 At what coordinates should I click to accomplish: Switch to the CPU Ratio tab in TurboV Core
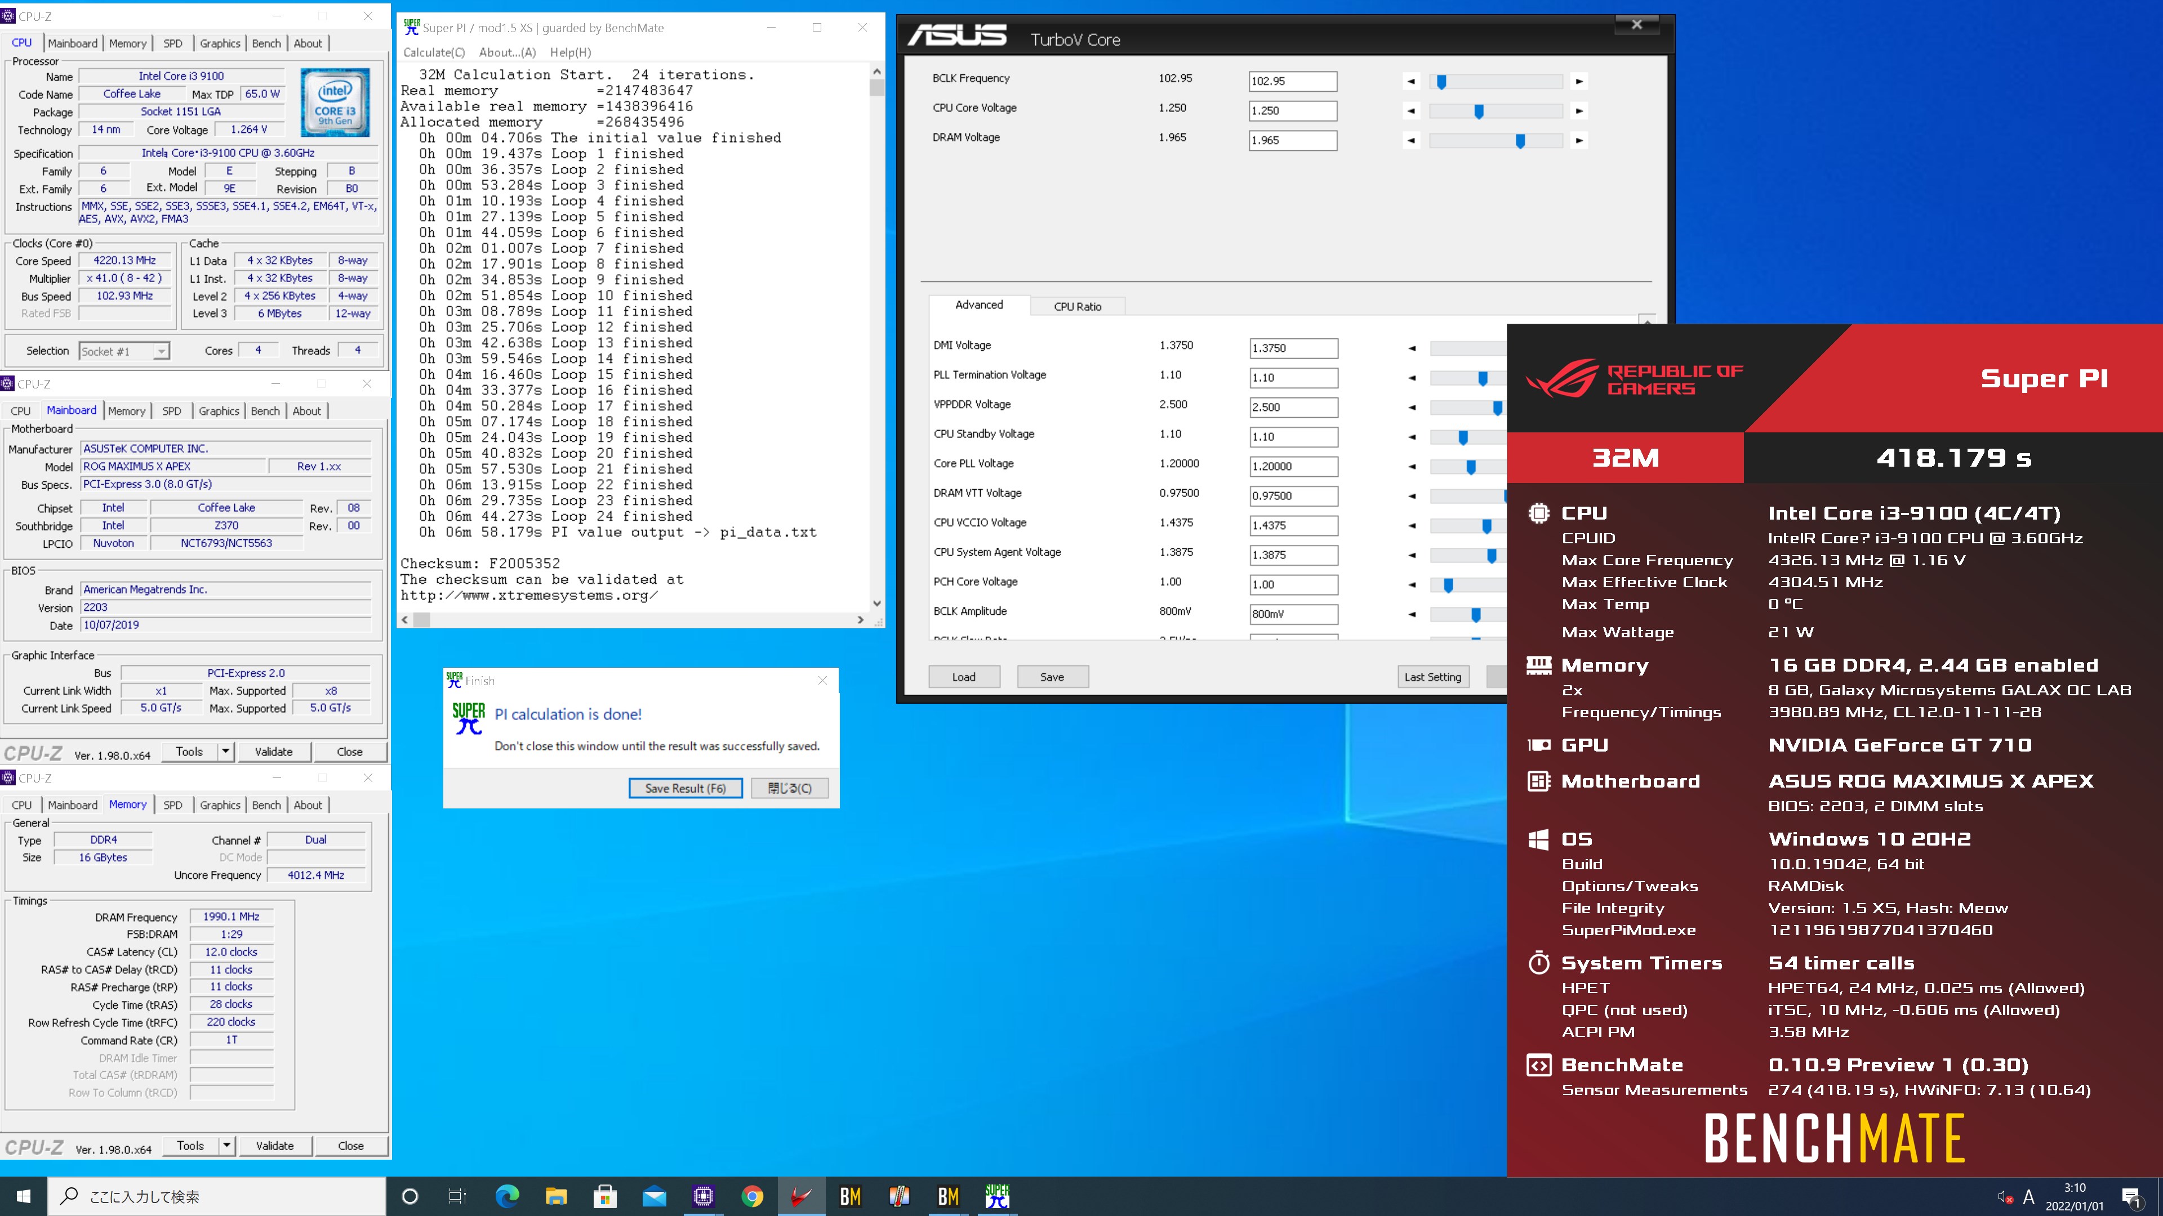pos(1078,306)
